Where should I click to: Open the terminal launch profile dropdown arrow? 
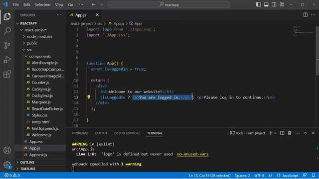click(x=275, y=133)
